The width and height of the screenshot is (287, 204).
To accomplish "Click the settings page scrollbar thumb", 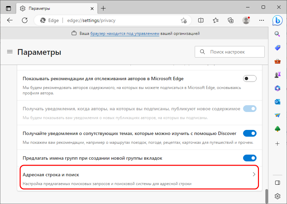I will pos(266,196).
